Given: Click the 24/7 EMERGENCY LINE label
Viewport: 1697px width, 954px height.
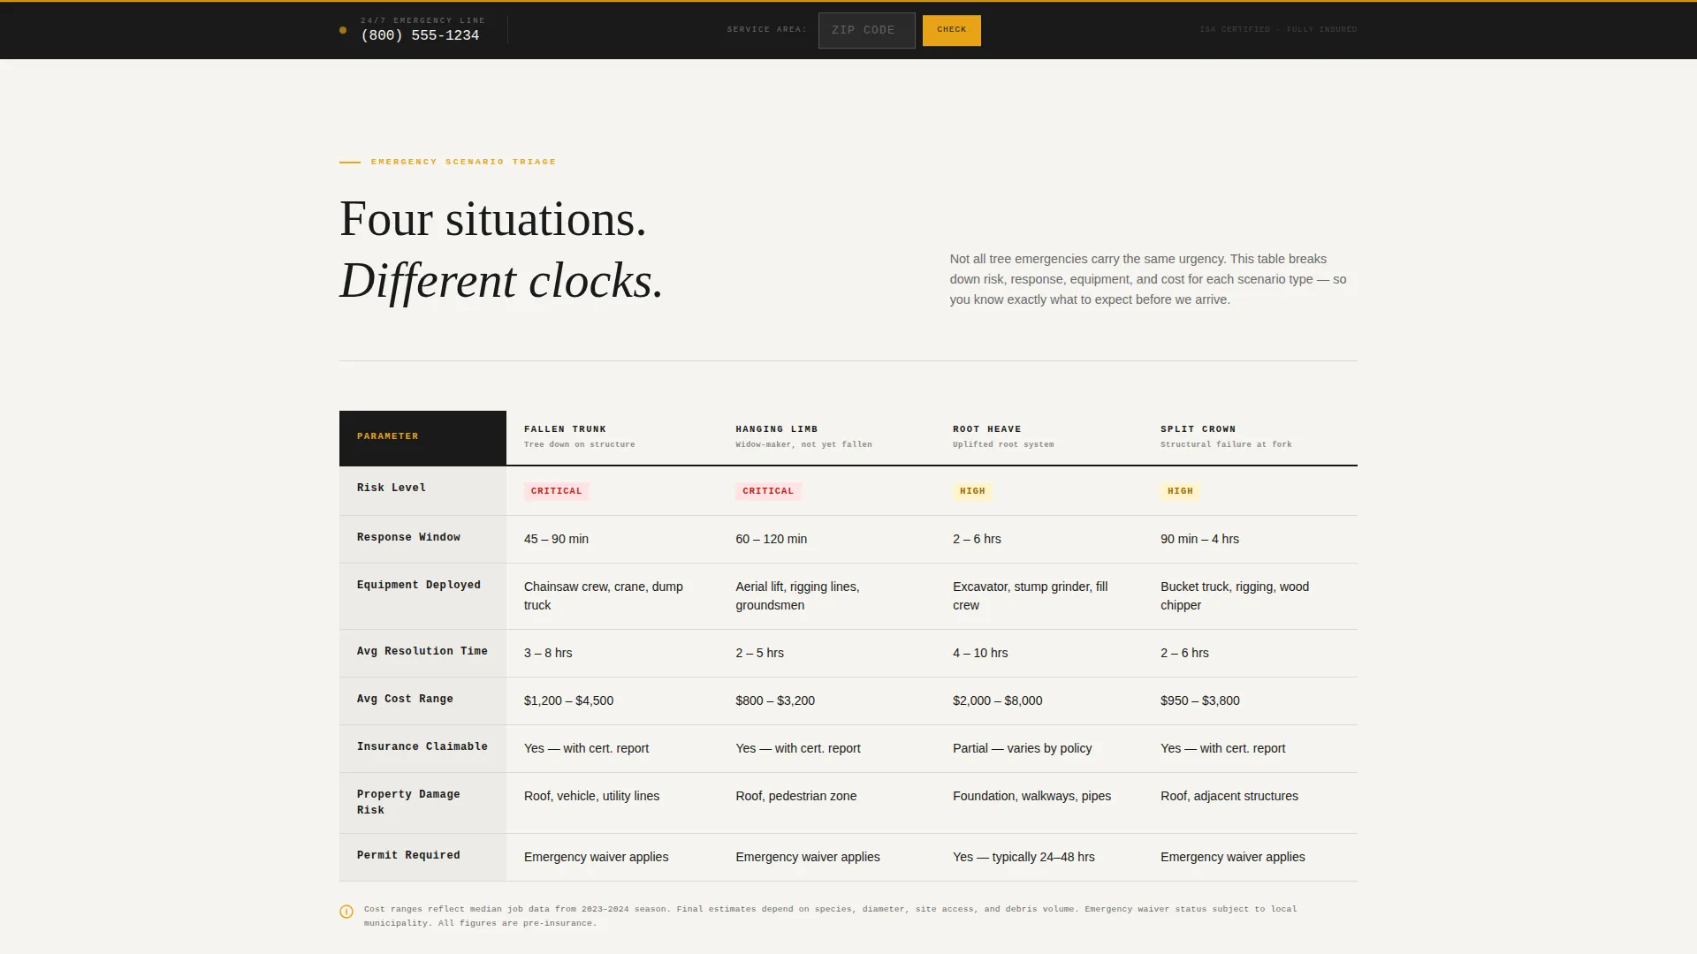Looking at the screenshot, I should [422, 20].
